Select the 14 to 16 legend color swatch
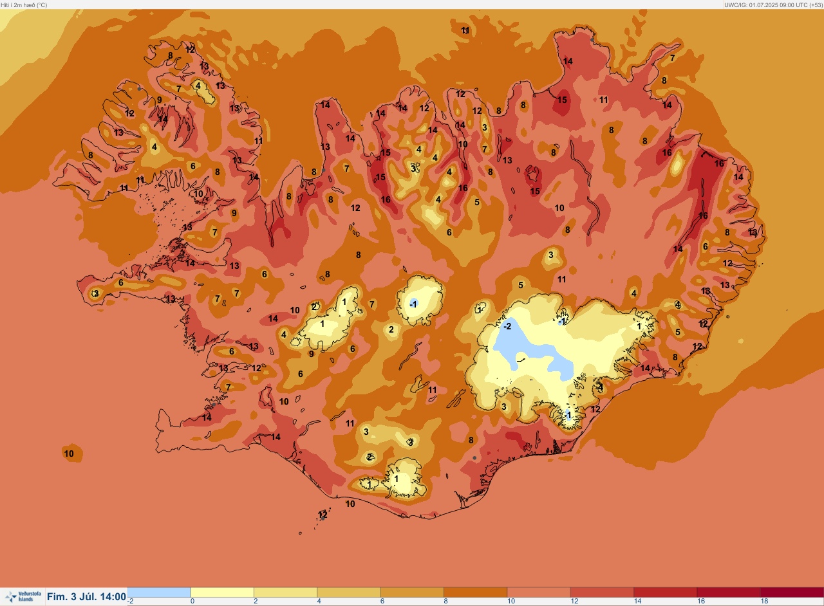The width and height of the screenshot is (824, 606). click(x=665, y=592)
